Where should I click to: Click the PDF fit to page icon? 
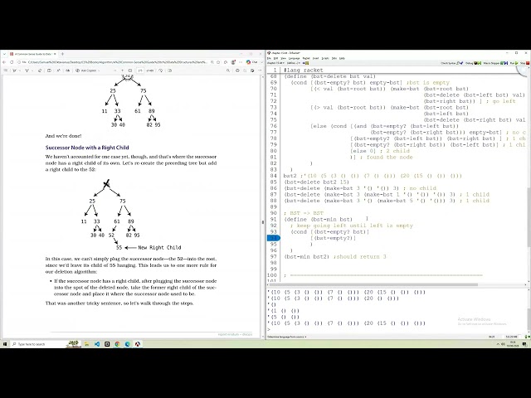[x=130, y=70]
